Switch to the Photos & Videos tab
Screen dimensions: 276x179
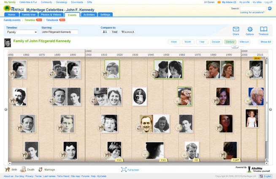click(50, 15)
